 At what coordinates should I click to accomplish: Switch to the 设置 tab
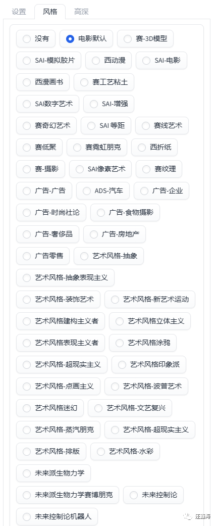pyautogui.click(x=19, y=12)
